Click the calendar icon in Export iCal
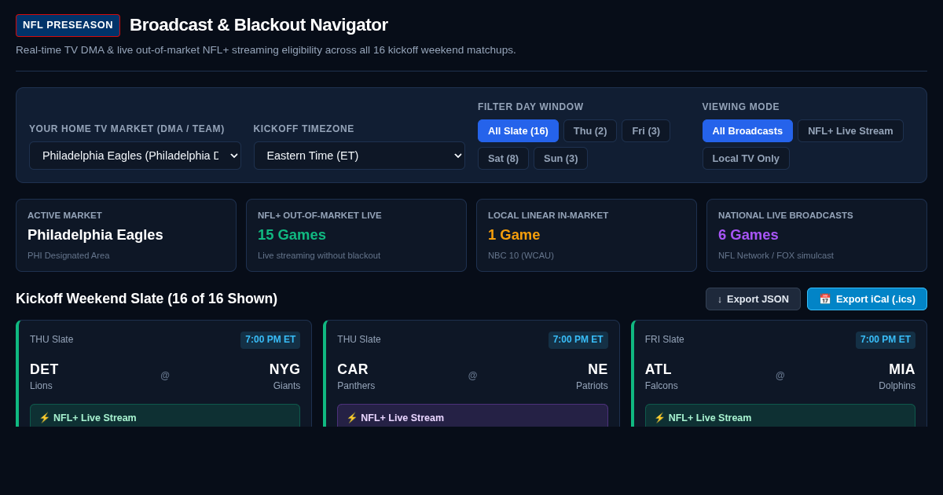This screenshot has height=495, width=943. pos(825,299)
